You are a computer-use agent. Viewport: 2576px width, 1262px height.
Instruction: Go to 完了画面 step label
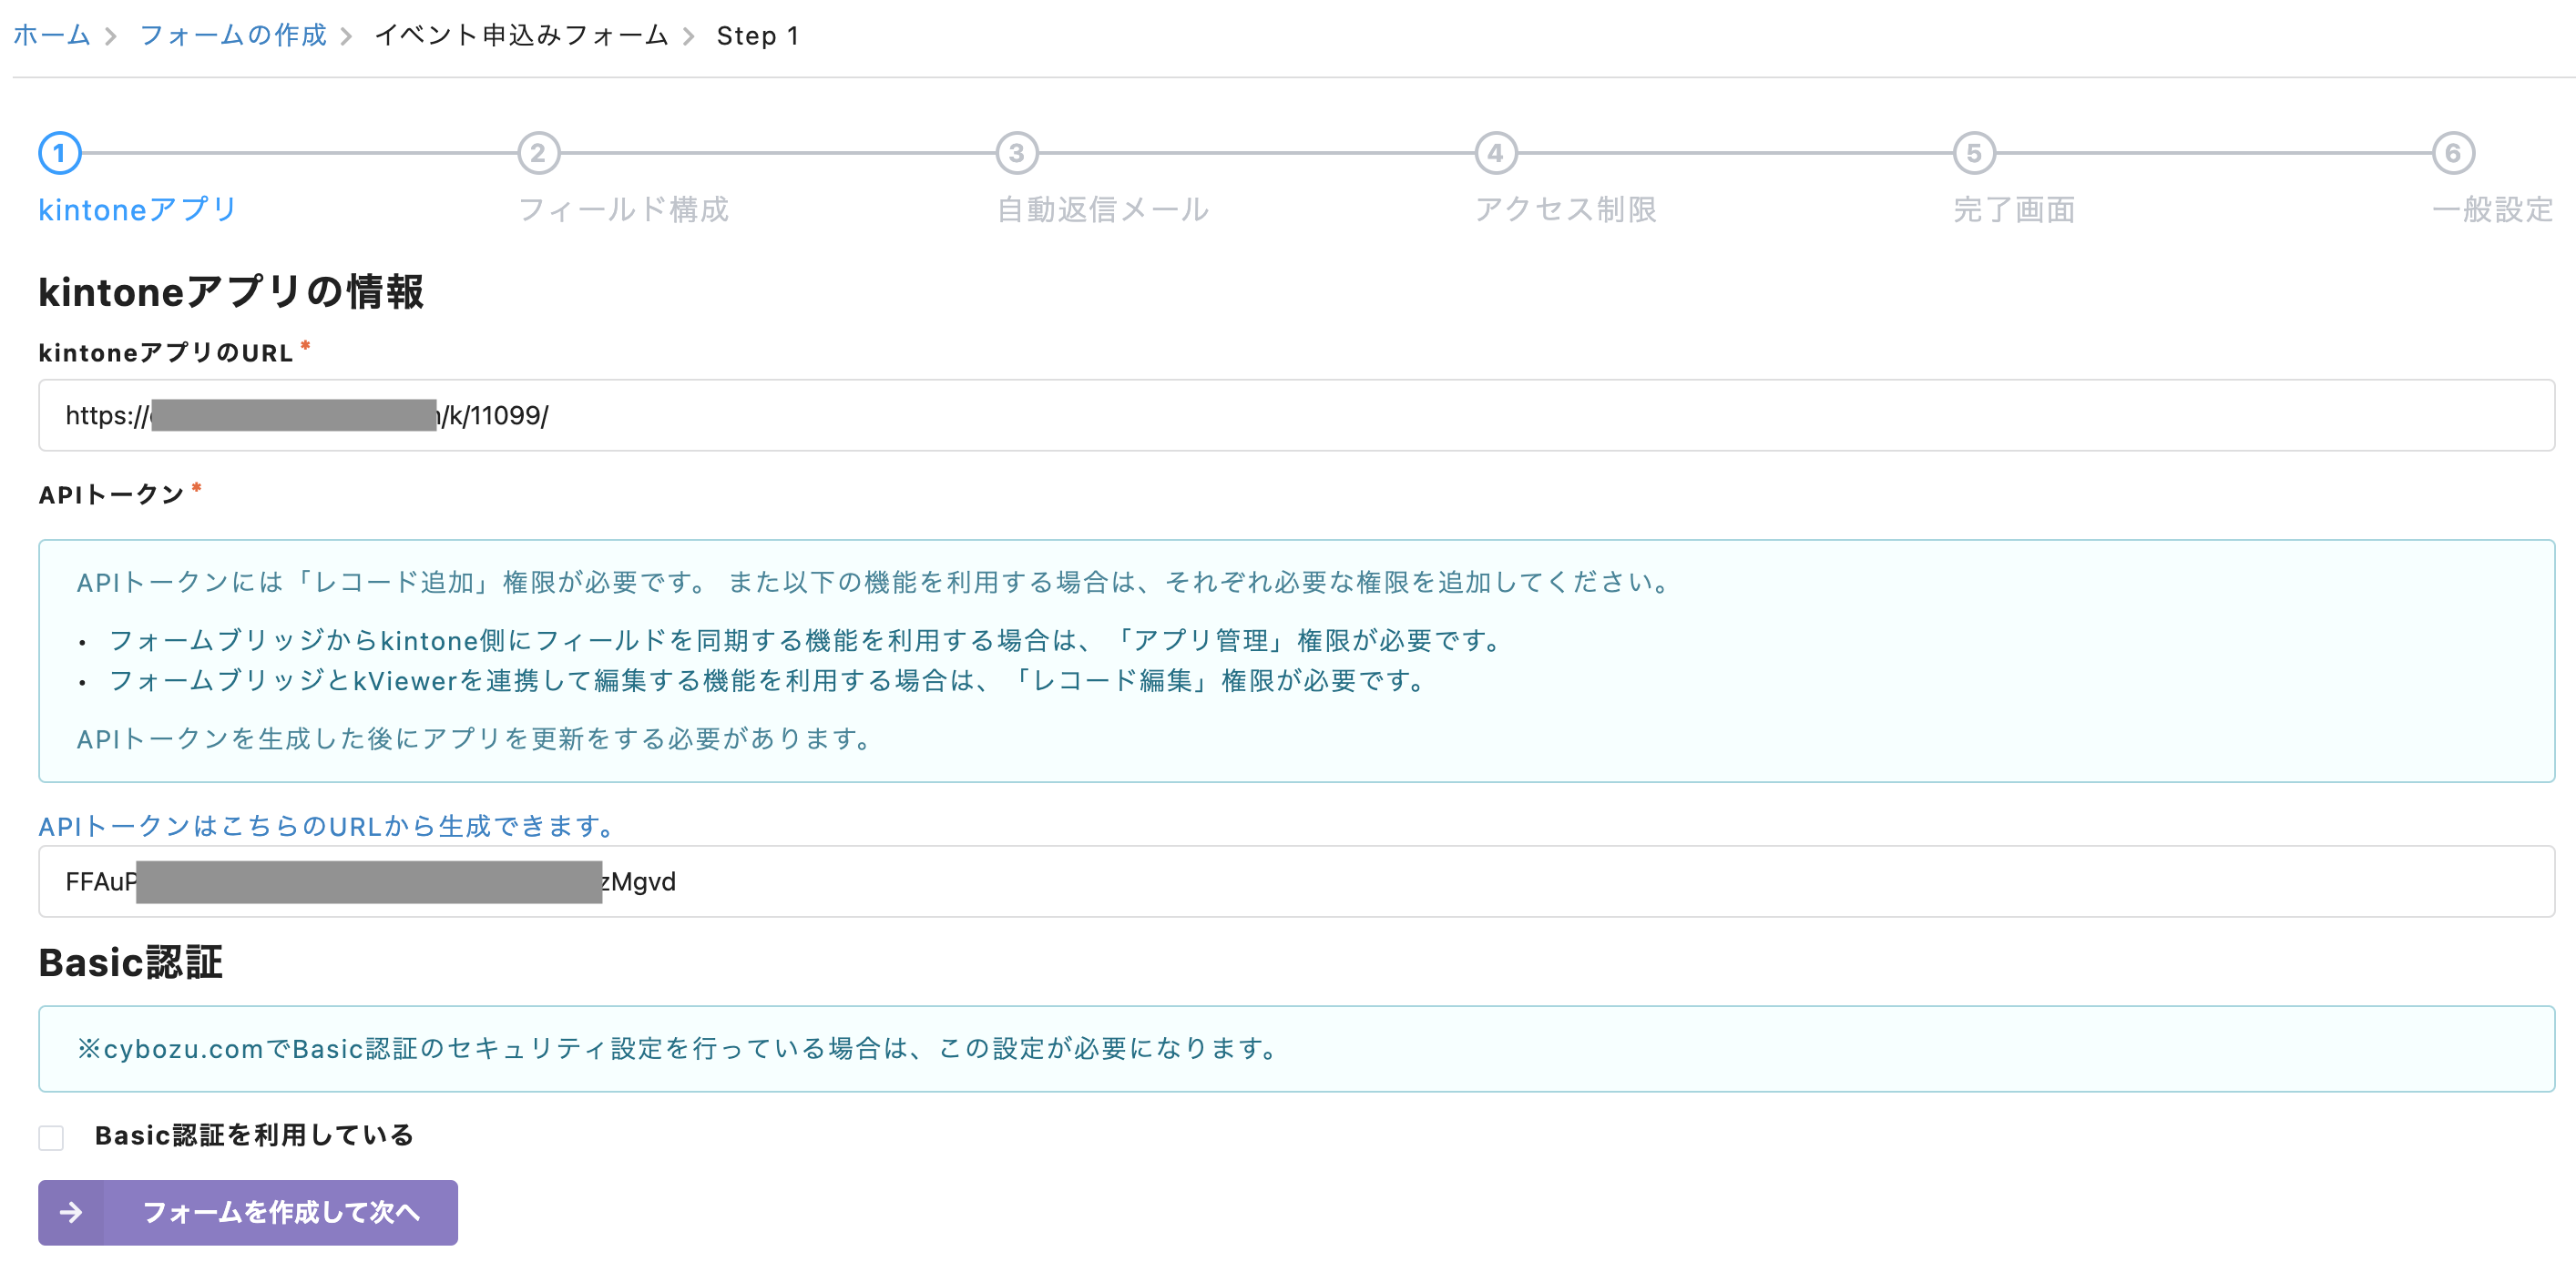(2013, 210)
